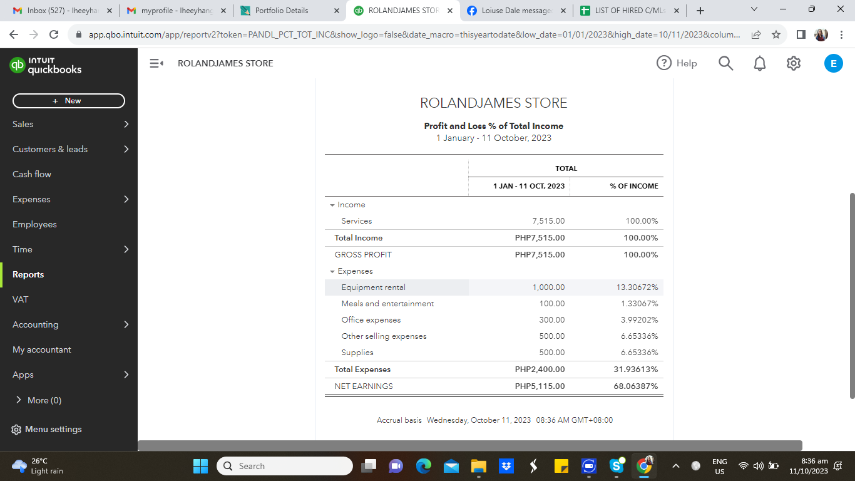Open a new browser tab
The height and width of the screenshot is (481, 855).
pyautogui.click(x=700, y=11)
